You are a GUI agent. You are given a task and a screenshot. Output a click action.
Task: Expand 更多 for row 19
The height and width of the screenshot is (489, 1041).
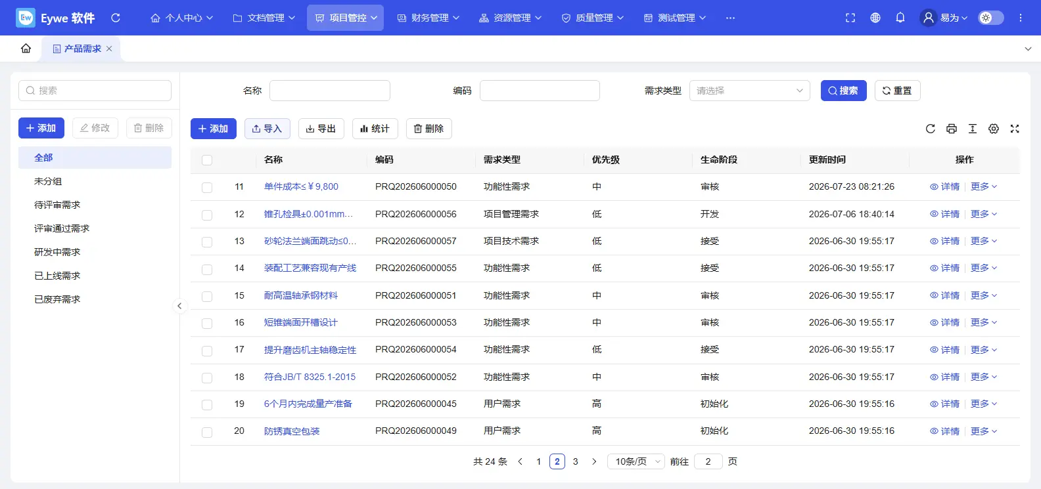coord(984,404)
